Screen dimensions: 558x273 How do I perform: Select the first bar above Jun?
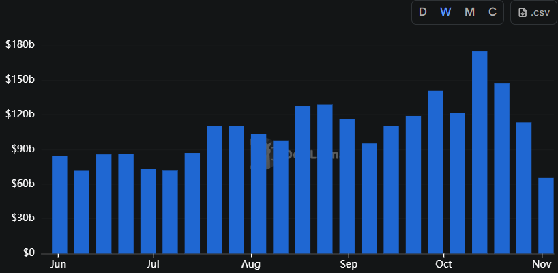click(x=59, y=204)
